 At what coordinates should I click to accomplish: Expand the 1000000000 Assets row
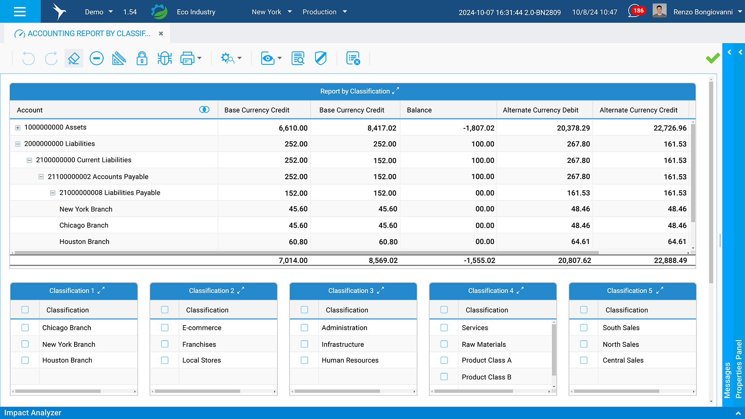pos(17,128)
